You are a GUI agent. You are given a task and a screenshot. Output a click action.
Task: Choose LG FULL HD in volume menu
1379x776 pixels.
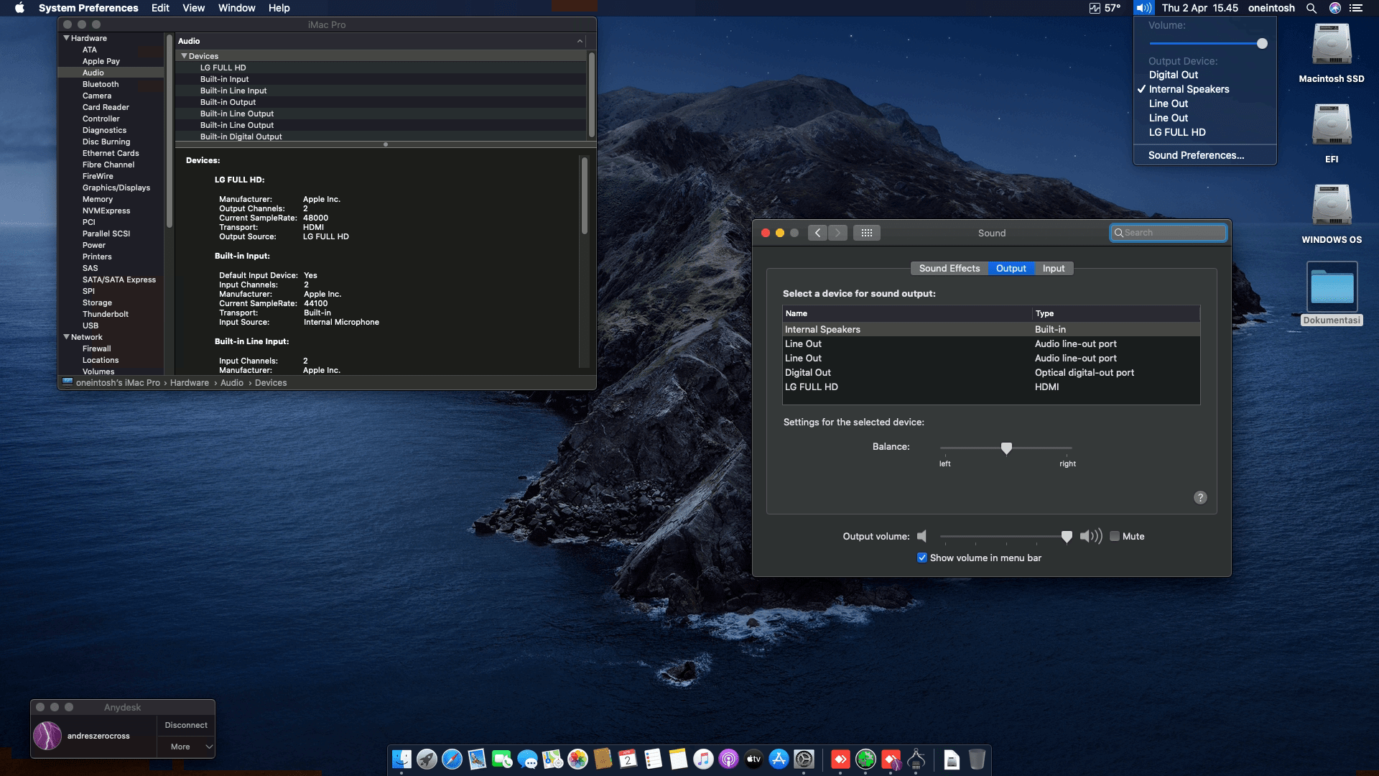1204,132
